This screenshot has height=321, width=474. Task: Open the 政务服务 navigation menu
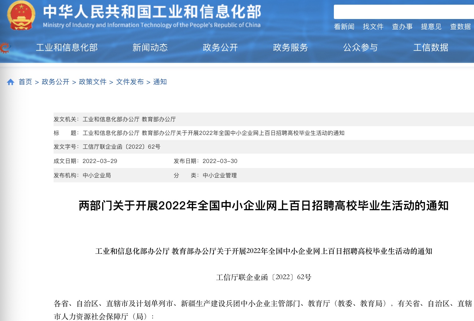pos(290,47)
